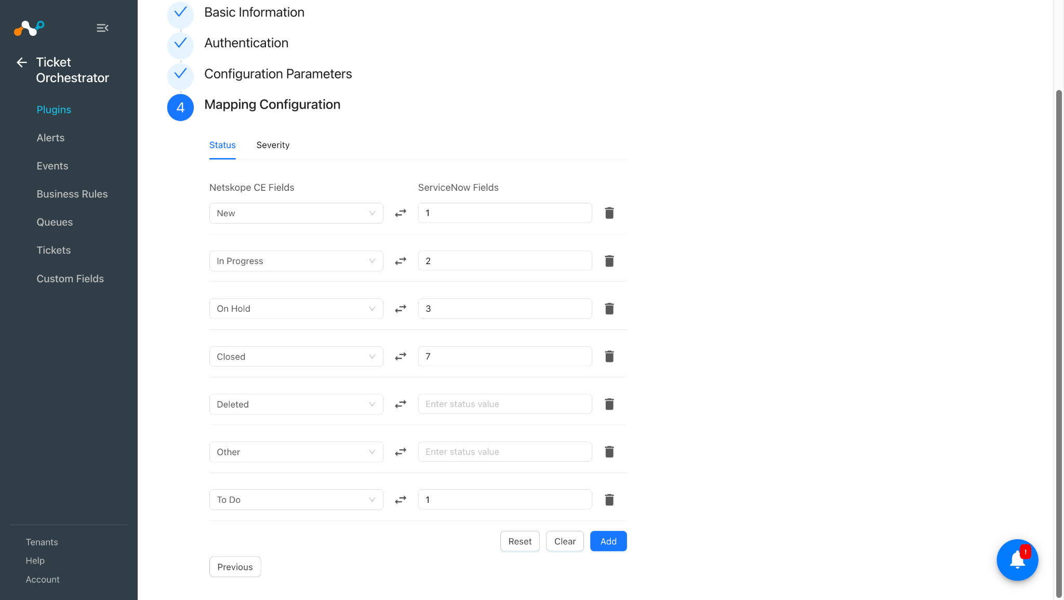Click the swap arrows icon on the On Hold row

tap(401, 309)
